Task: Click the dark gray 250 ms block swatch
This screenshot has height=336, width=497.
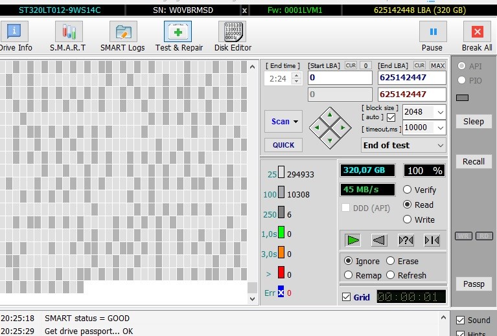Action: point(281,212)
